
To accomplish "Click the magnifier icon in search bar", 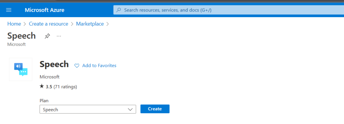I will click(119, 10).
